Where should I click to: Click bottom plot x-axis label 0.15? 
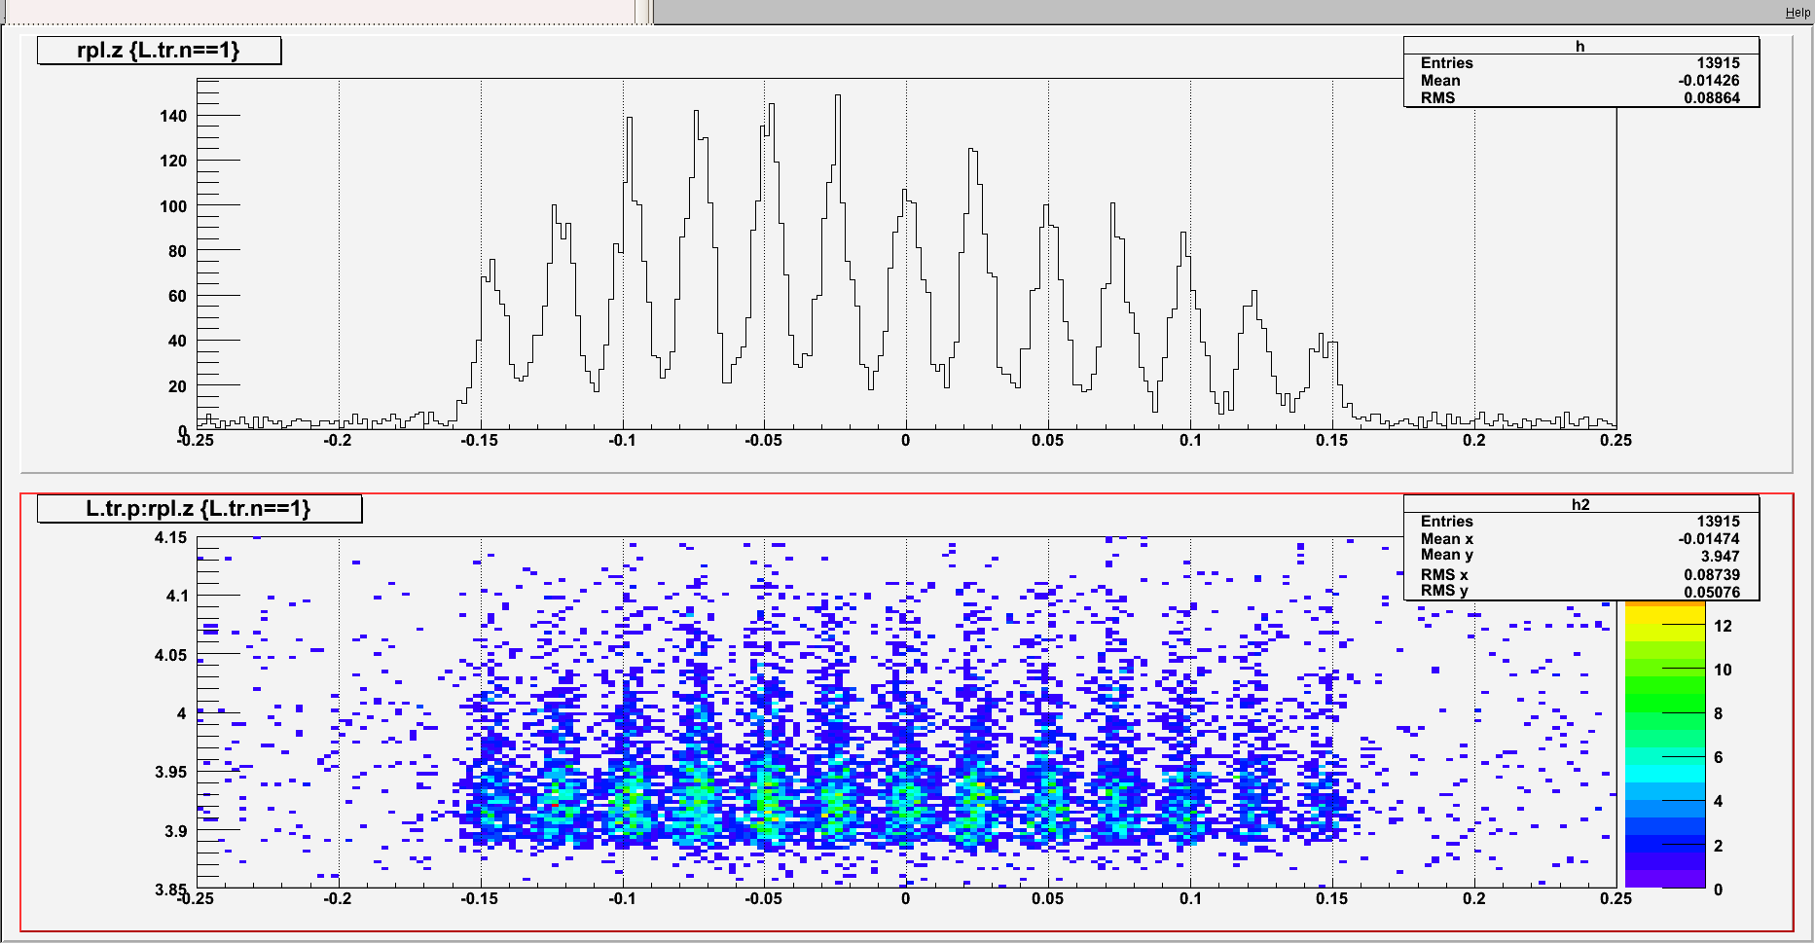point(1332,899)
